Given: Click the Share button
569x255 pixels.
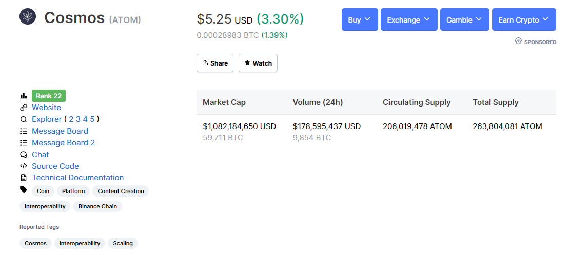Looking at the screenshot, I should pos(215,63).
